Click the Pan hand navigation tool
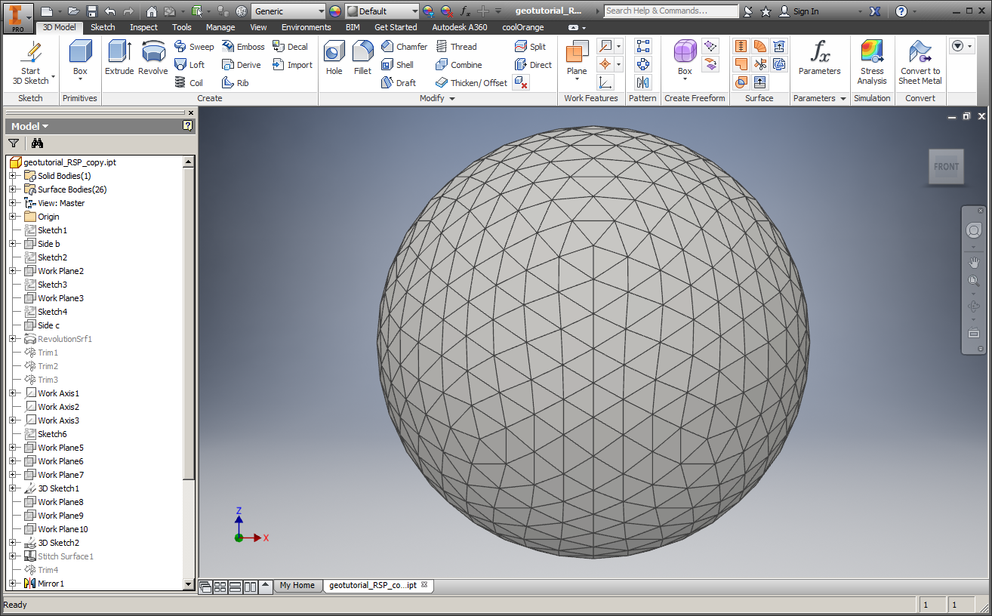The height and width of the screenshot is (616, 992). pos(973,262)
